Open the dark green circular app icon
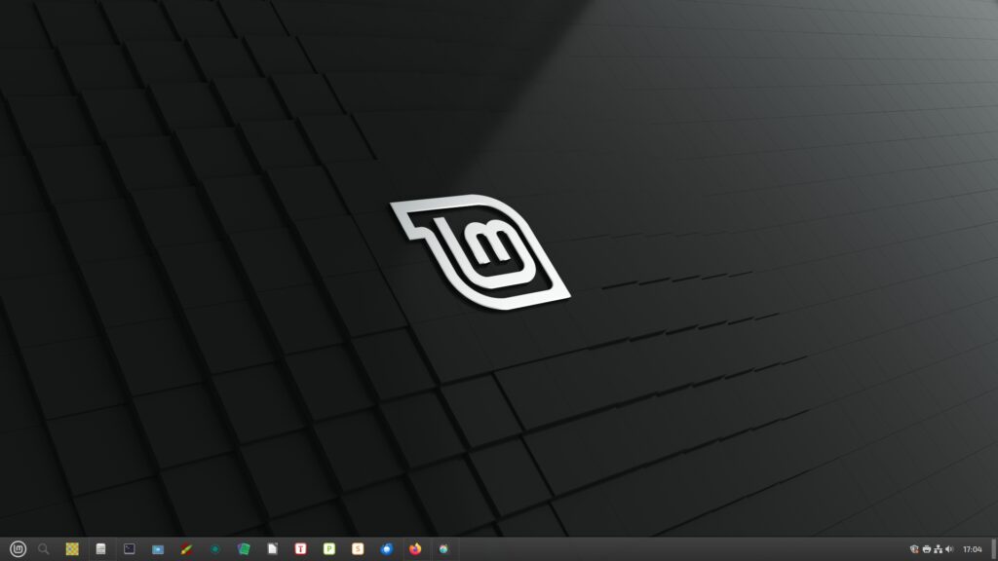Image resolution: width=998 pixels, height=561 pixels. click(214, 549)
